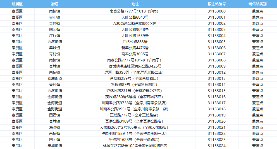The height and width of the screenshot is (149, 277).
Task: Click 庄行镇 street cell
Action: coord(54,36)
